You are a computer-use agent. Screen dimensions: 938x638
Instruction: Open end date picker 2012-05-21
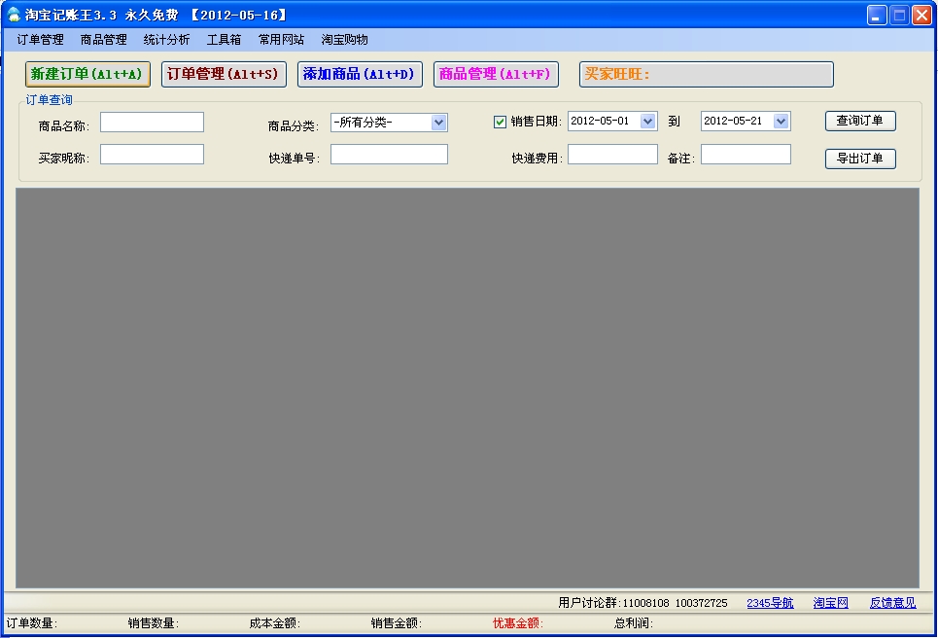pyautogui.click(x=781, y=121)
